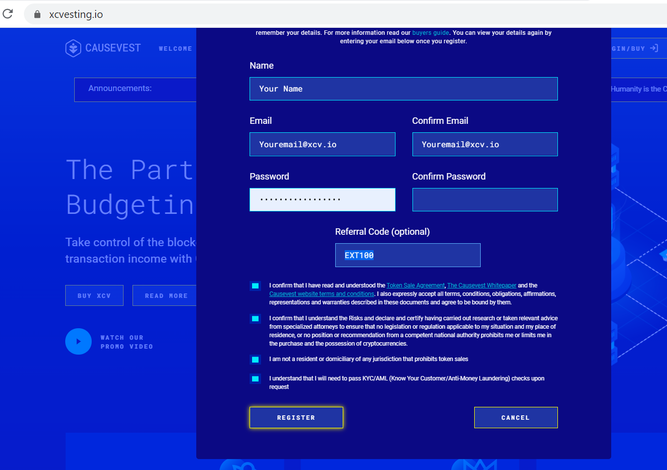This screenshot has width=667, height=470.
Task: Open the Token Sale Agreement link
Action: (x=416, y=285)
